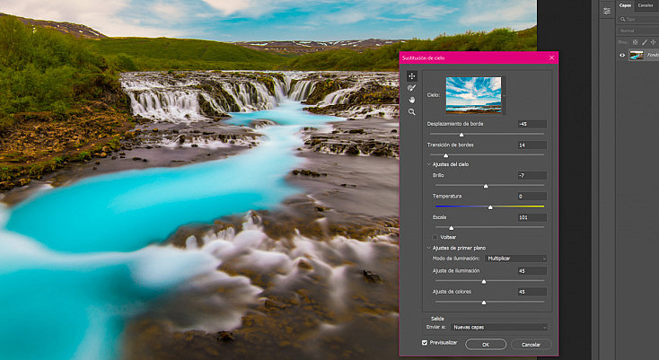Open the Enviar a output dropdown
Screen dimensions: 659x360
pos(499,327)
